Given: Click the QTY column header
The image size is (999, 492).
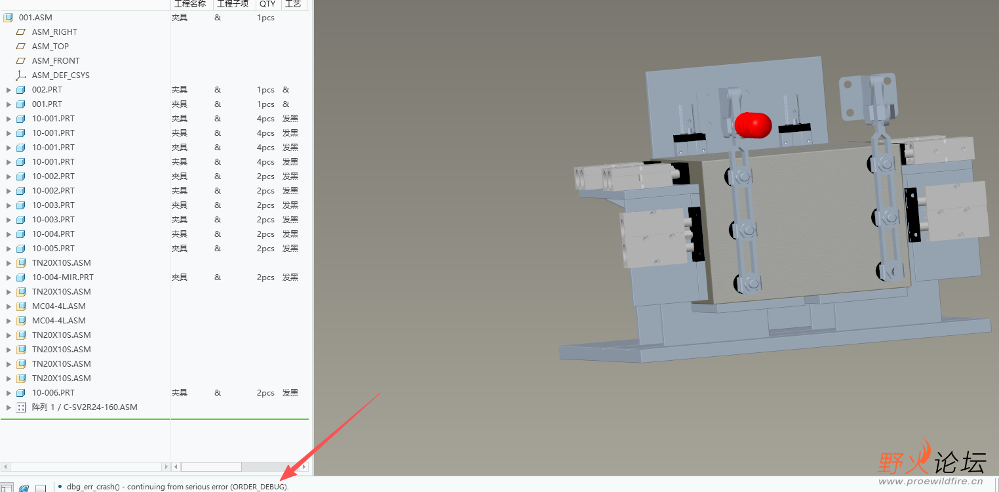Looking at the screenshot, I should click(268, 4).
